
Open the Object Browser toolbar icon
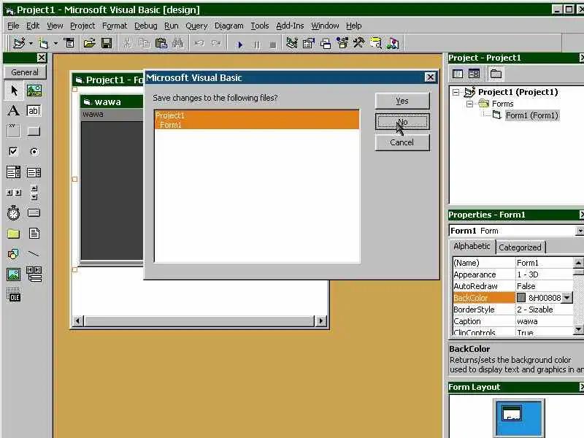click(x=342, y=44)
